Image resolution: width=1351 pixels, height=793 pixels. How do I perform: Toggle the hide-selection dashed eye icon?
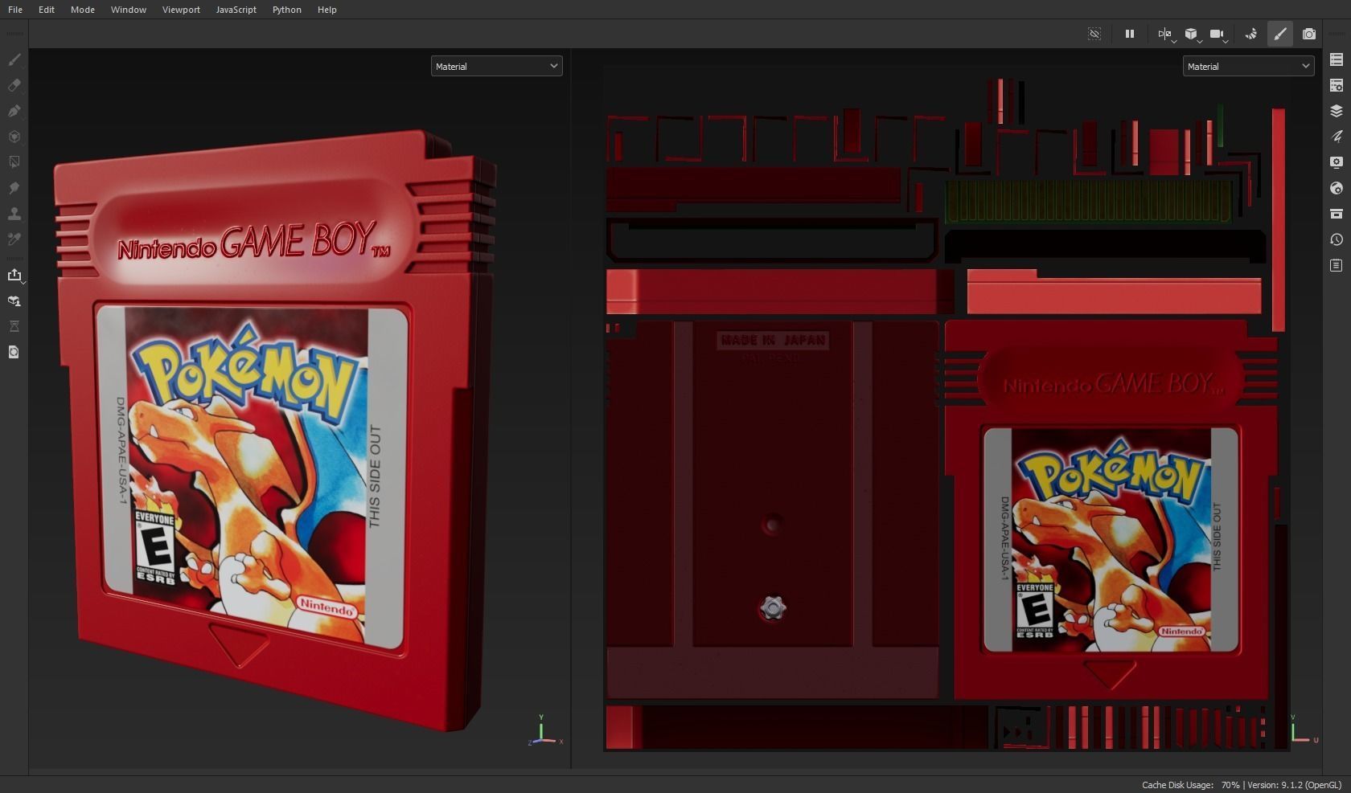1094,34
